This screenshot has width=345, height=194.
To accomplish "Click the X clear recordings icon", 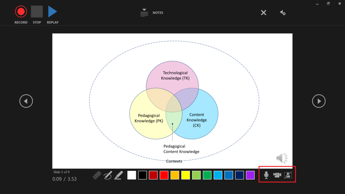I will 263,13.
